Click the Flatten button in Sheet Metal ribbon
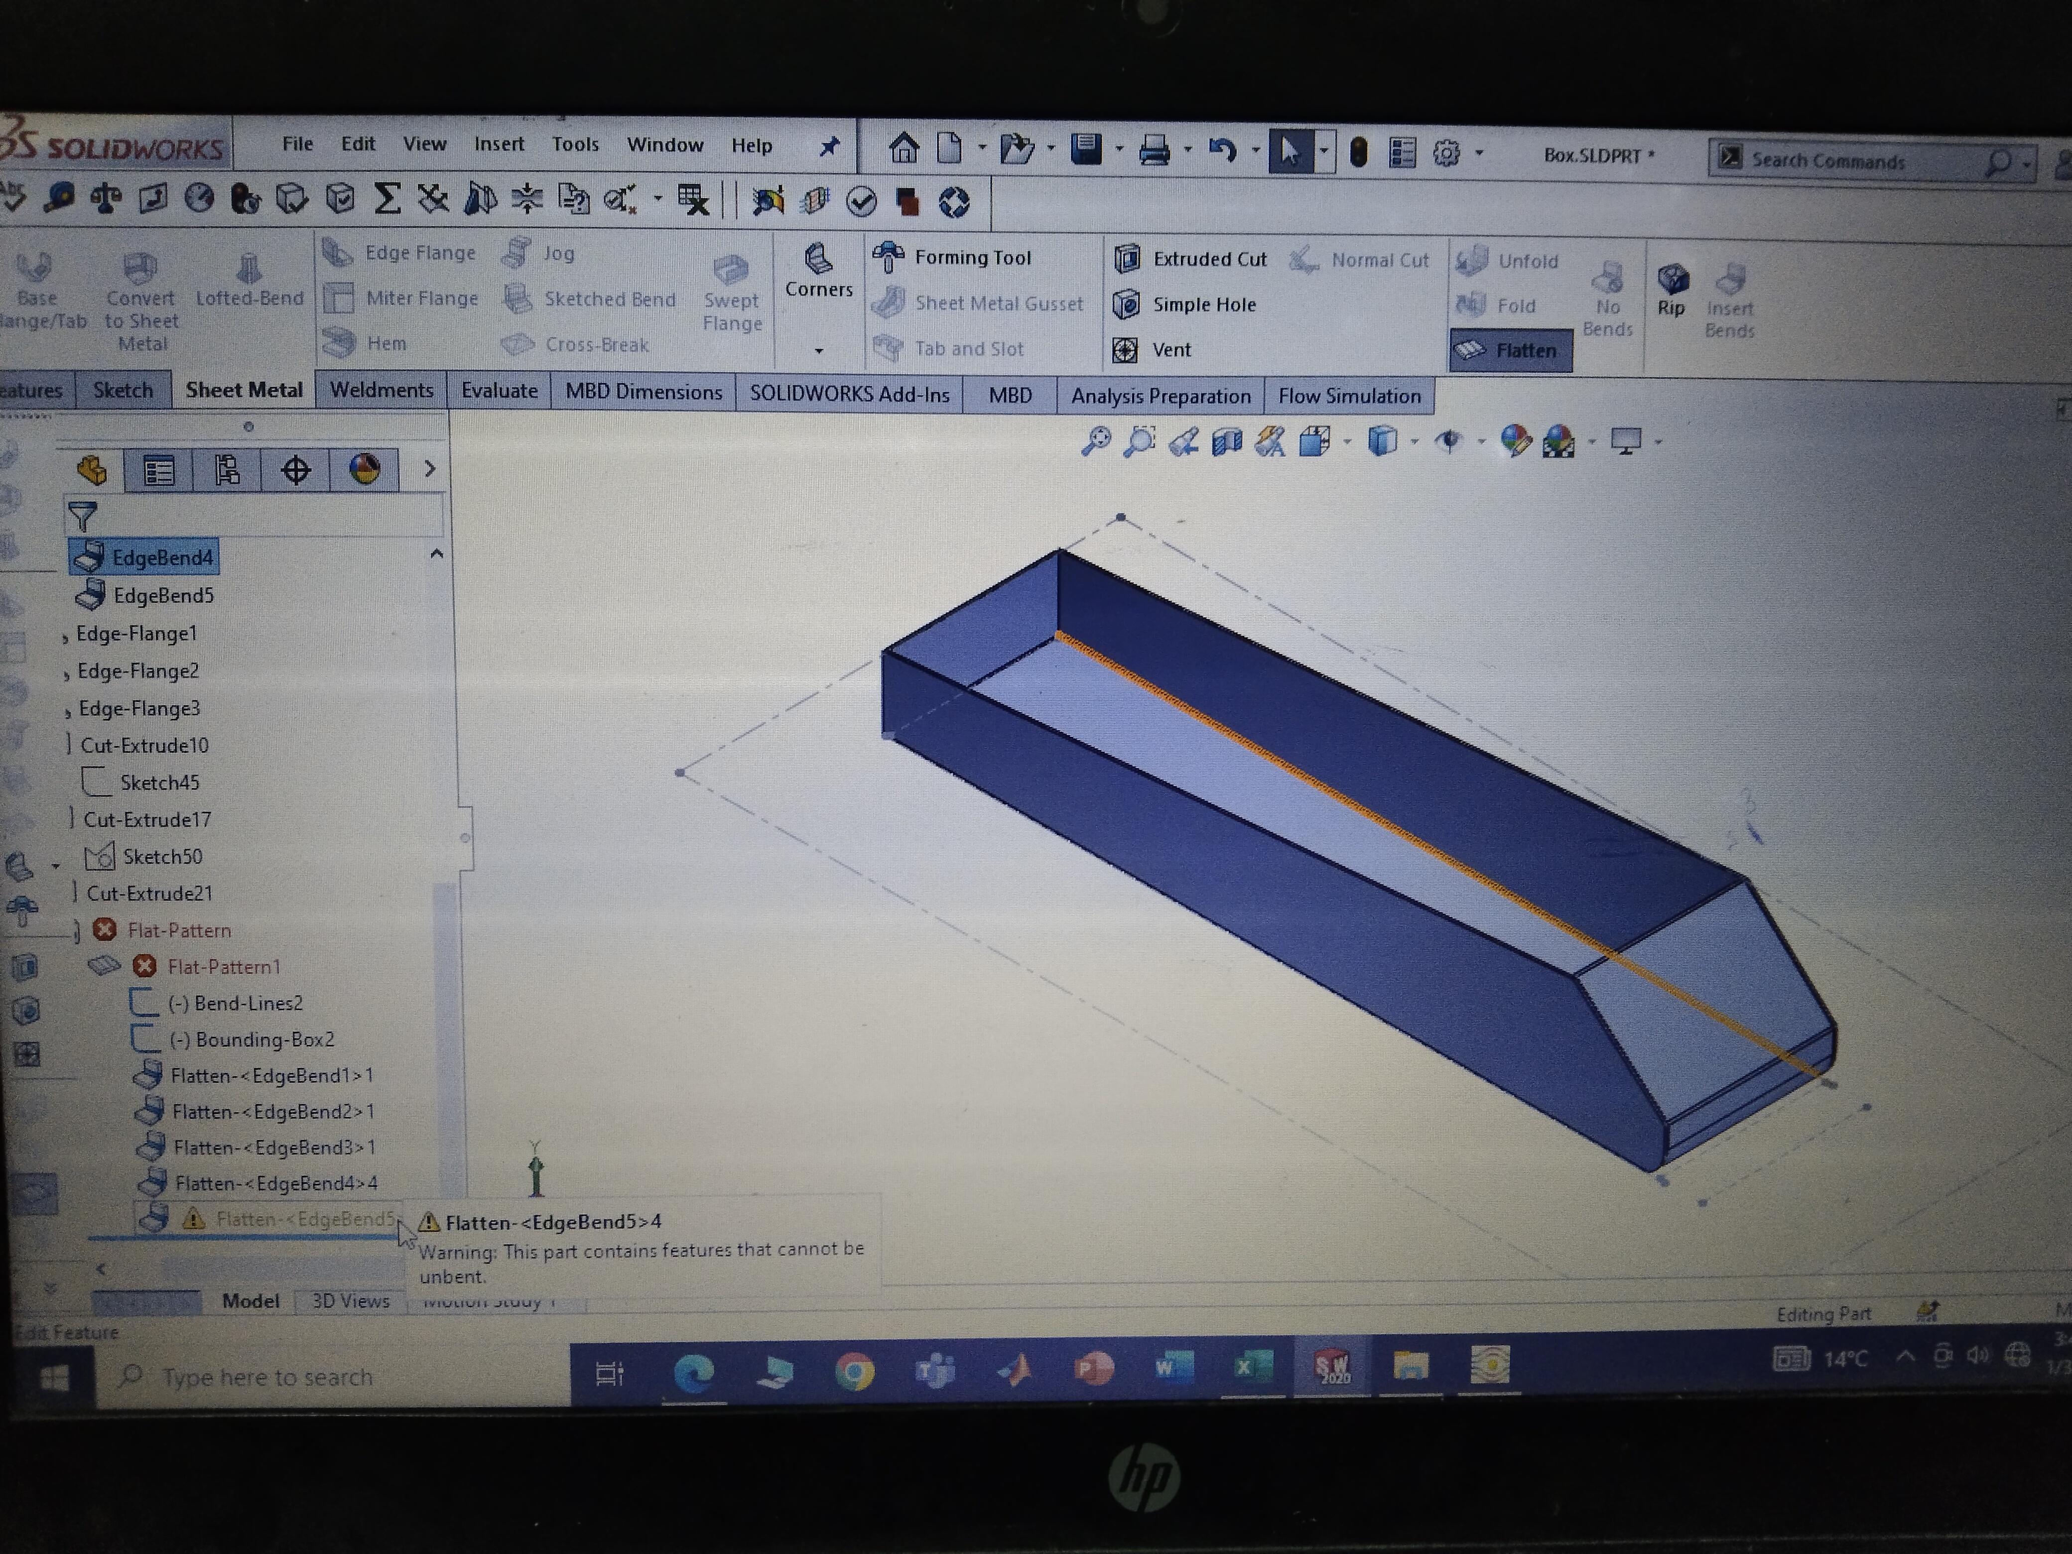Screen dimensions: 2072x1554 (1510, 350)
